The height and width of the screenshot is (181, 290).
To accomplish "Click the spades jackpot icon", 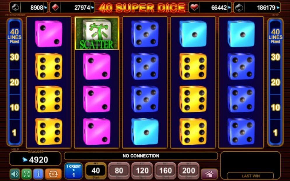I will click(x=239, y=8).
